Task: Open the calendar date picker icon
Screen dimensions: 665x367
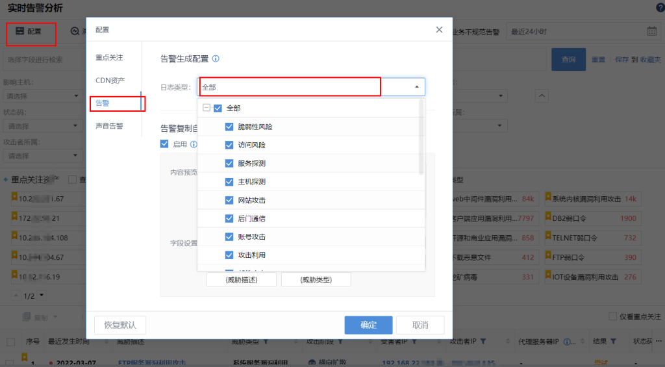Action: coord(651,31)
